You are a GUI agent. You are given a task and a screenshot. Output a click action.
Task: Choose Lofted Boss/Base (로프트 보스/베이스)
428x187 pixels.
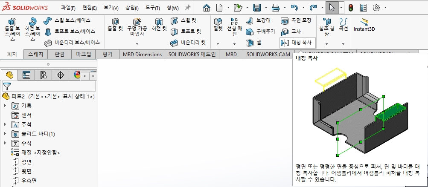tap(69, 32)
